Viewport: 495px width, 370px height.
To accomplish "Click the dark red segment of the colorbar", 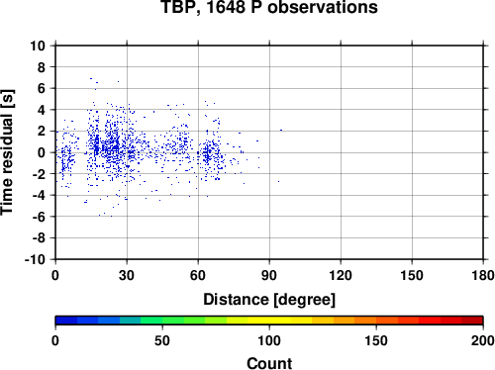I will [x=472, y=321].
